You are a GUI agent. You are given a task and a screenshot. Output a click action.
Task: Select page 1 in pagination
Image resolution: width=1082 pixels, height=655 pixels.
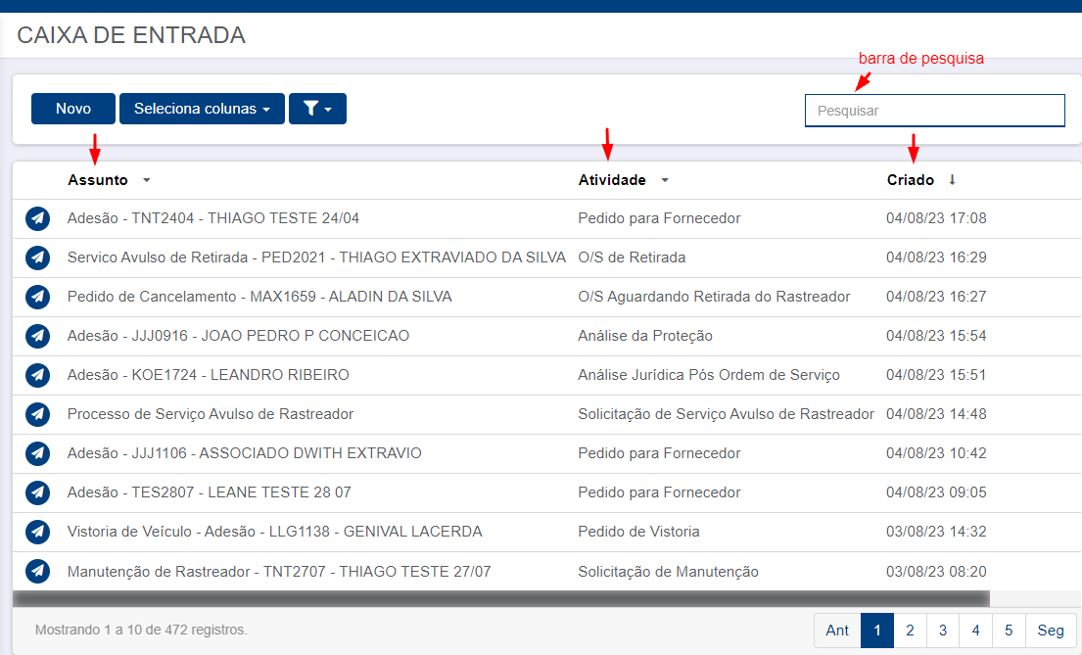877,631
